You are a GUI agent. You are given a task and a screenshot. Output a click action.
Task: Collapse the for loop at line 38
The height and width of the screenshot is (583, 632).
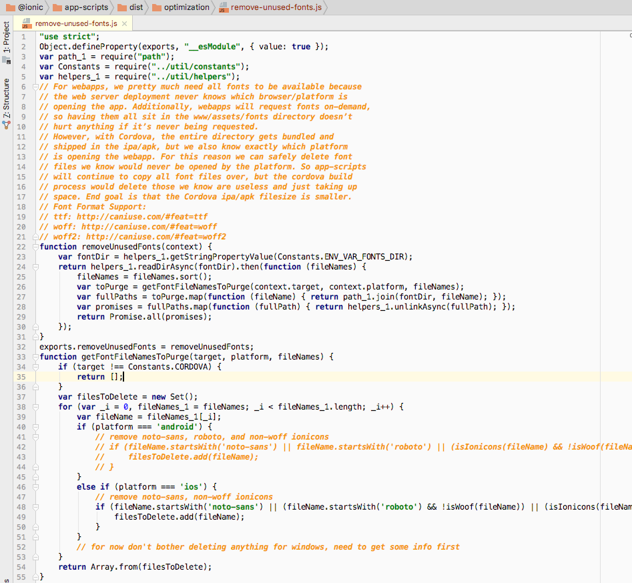(35, 407)
